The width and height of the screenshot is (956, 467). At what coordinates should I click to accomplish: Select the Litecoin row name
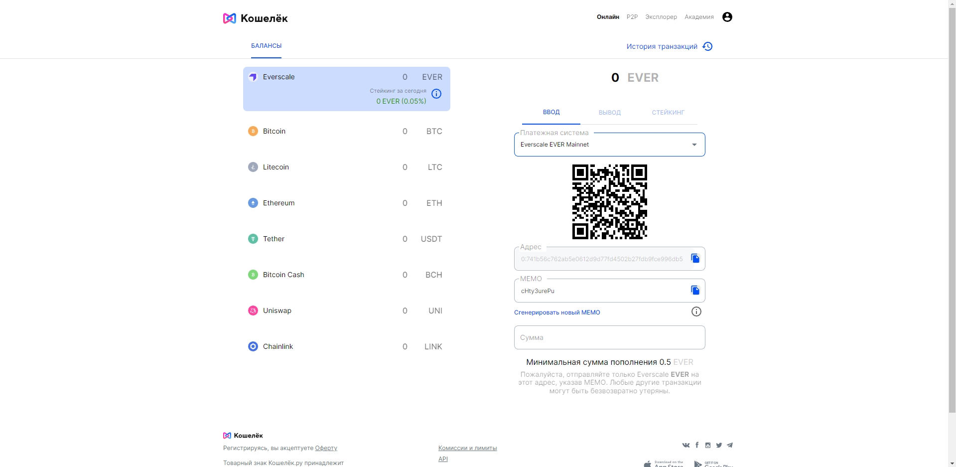[276, 167]
